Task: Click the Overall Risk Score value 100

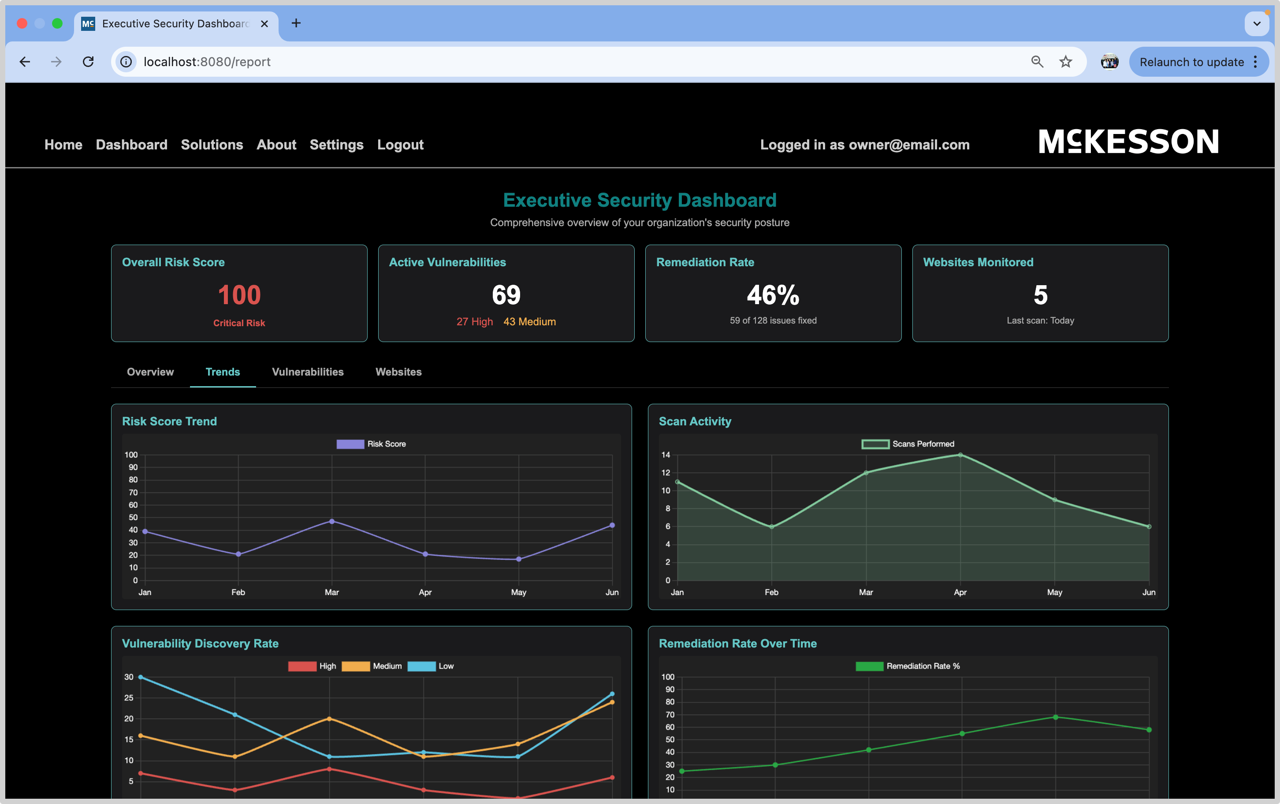Action: coord(239,295)
